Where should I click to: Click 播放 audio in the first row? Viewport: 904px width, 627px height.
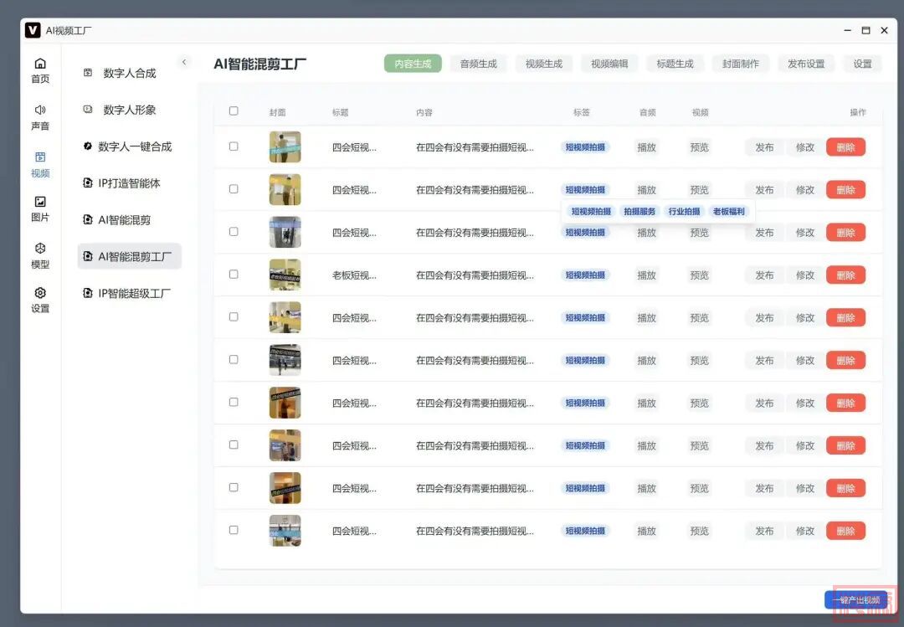click(x=646, y=147)
